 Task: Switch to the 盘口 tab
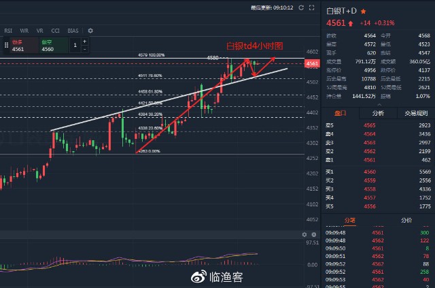[x=340, y=113]
